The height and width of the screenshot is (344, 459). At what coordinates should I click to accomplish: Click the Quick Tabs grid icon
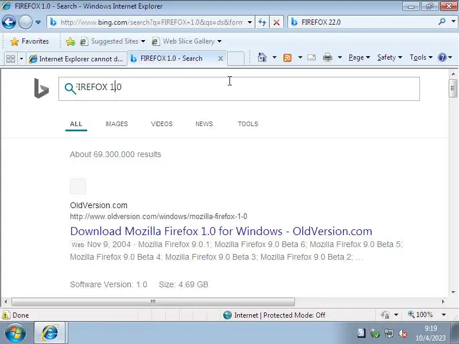click(x=10, y=59)
